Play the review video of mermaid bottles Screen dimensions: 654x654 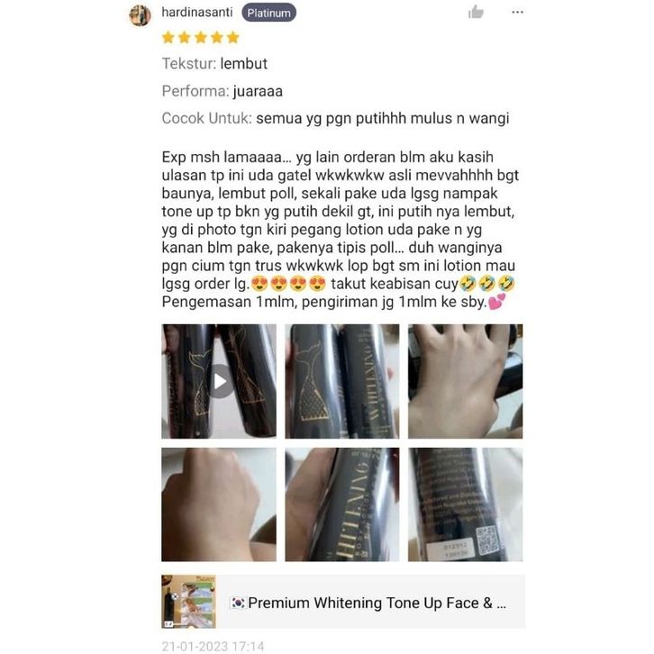(219, 381)
